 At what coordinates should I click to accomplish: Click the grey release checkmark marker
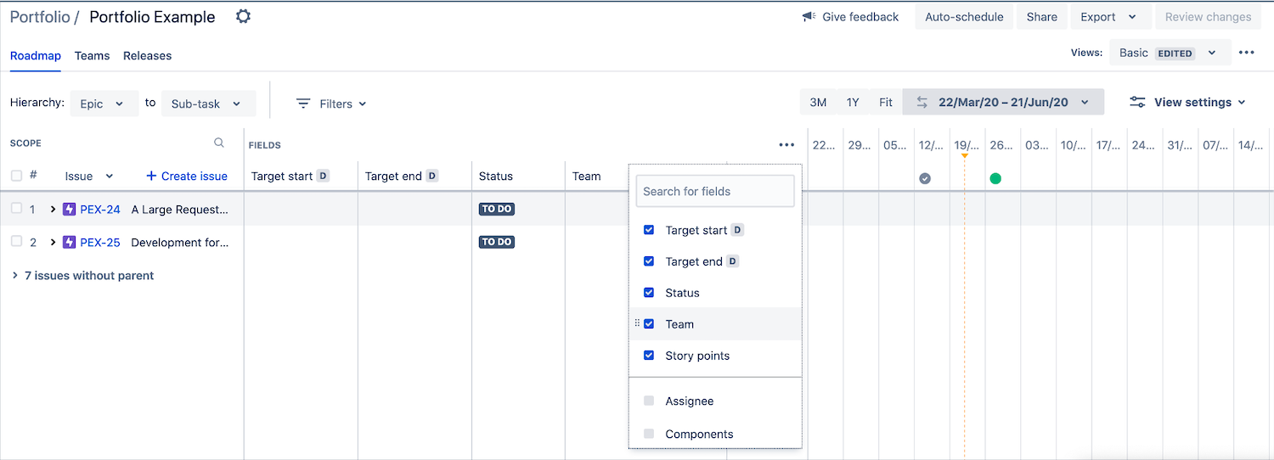(x=925, y=178)
